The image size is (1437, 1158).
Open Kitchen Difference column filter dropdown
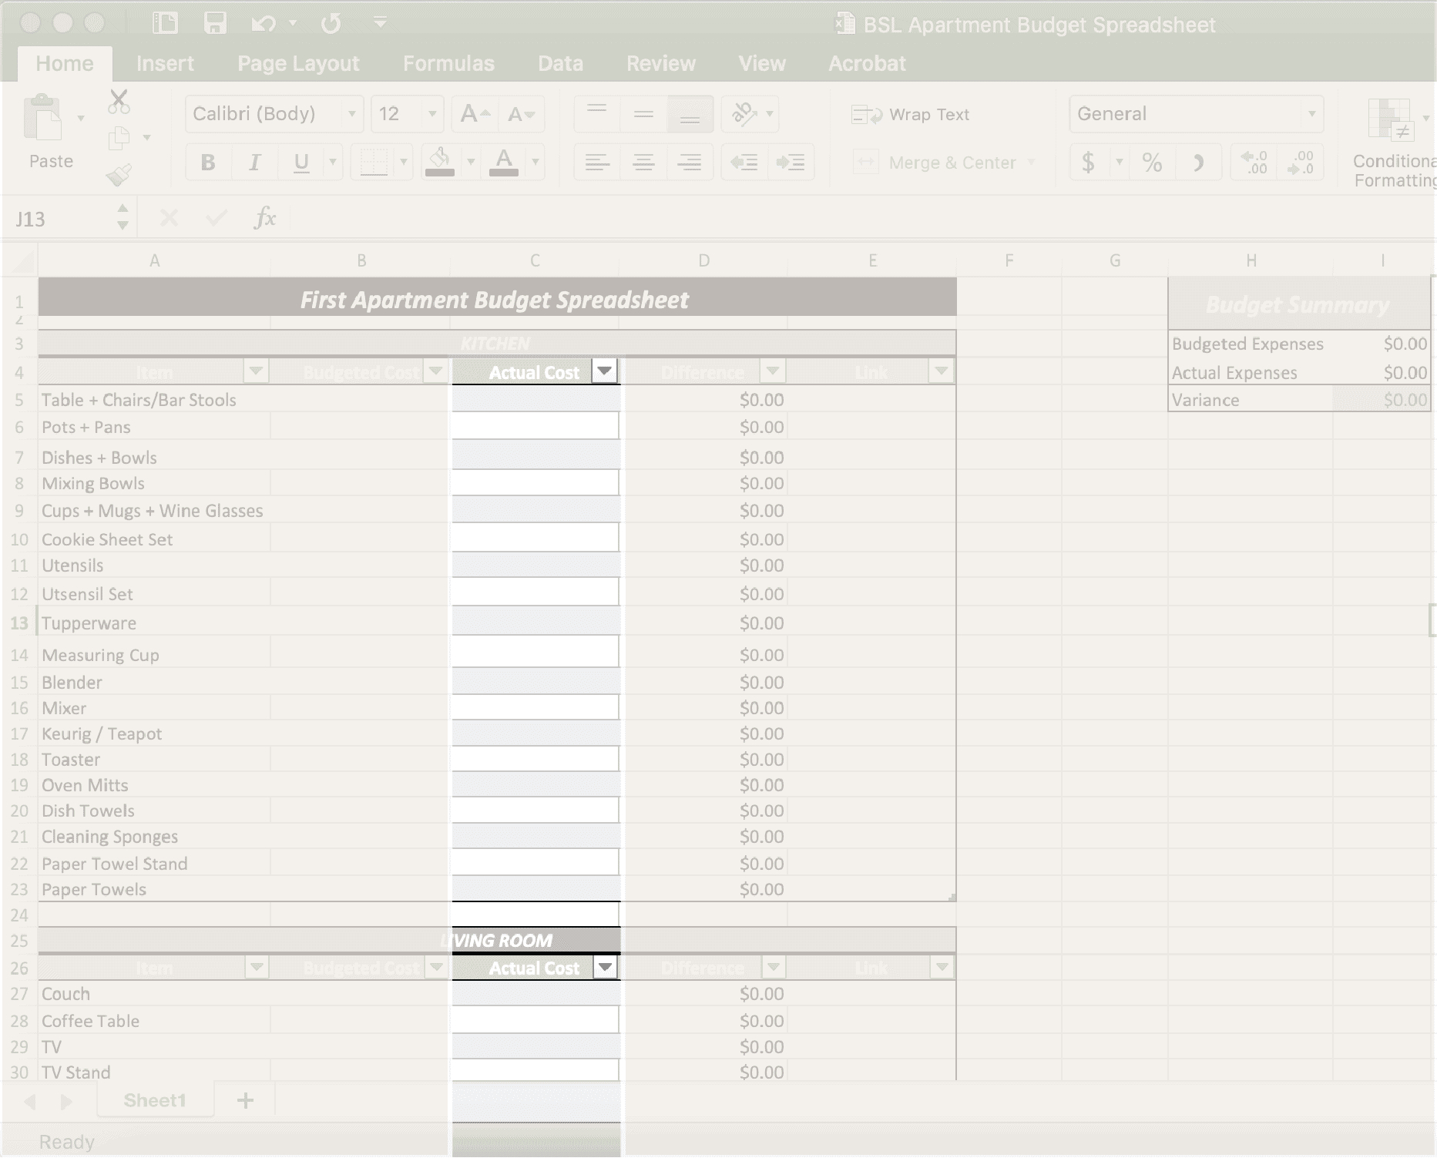[773, 371]
